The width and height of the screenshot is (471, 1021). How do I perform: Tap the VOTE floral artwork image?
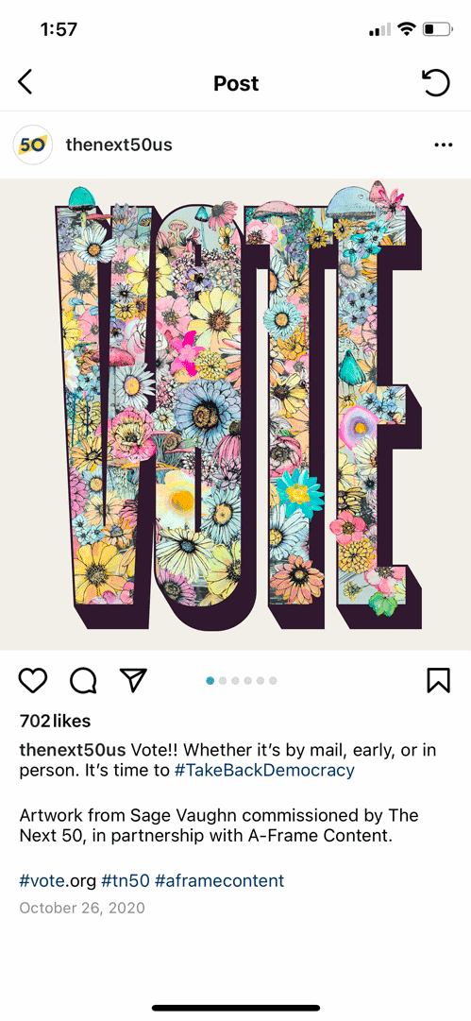pos(236,414)
